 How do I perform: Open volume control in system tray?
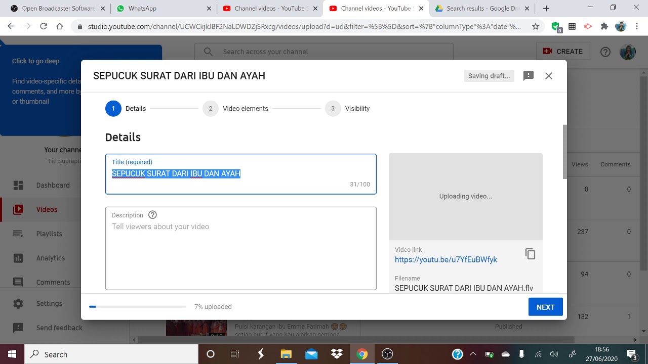(554, 354)
